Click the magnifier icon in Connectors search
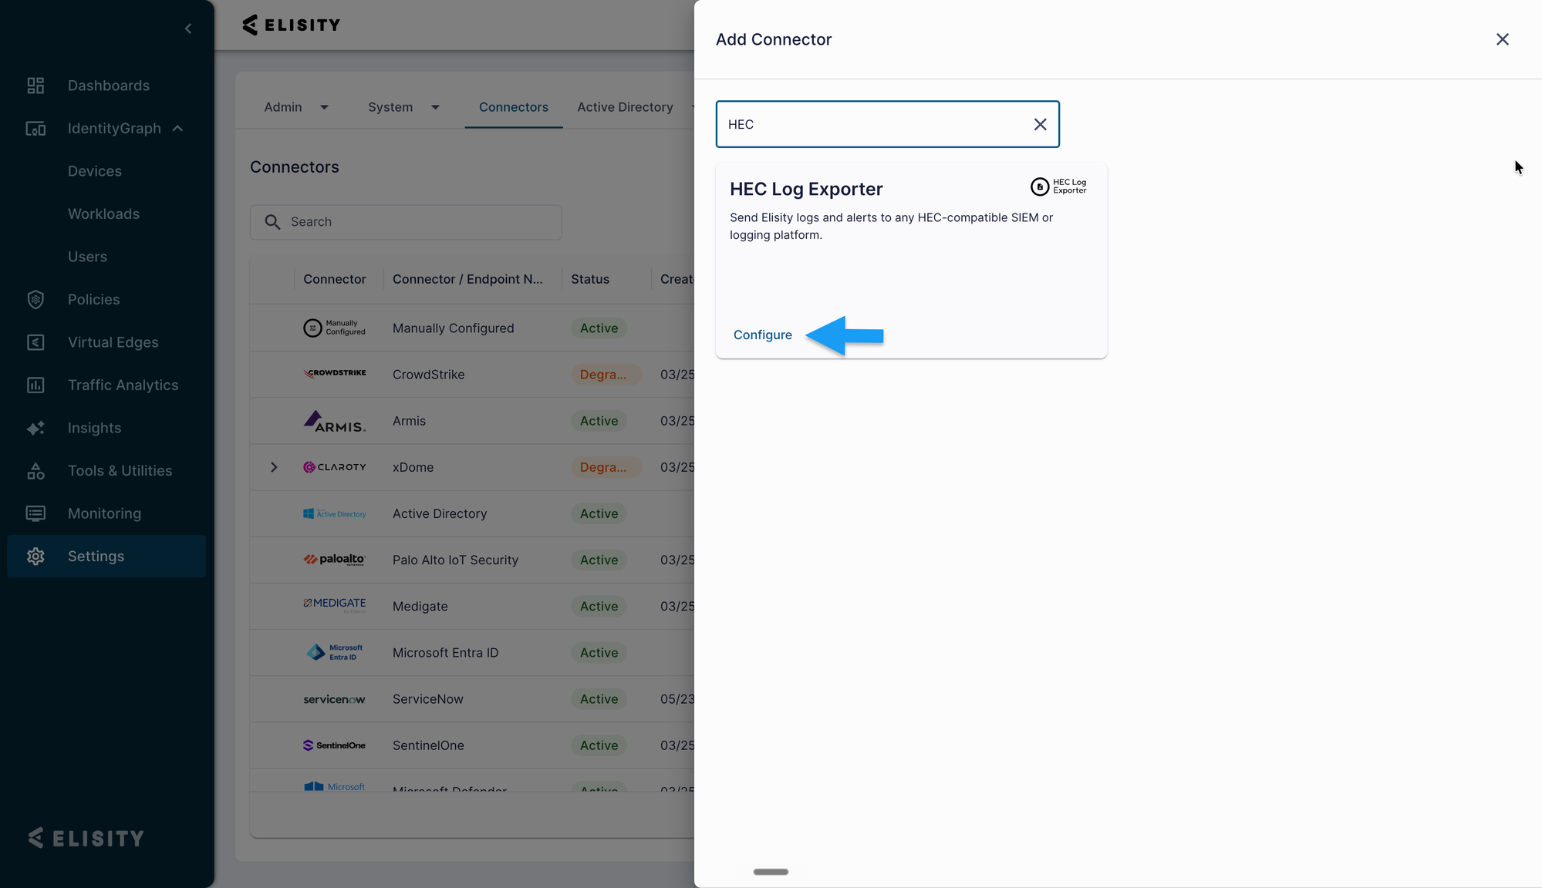Image resolution: width=1542 pixels, height=888 pixels. pyautogui.click(x=272, y=222)
